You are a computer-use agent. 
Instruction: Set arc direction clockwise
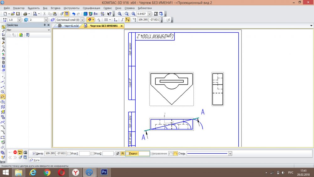pos(176,153)
